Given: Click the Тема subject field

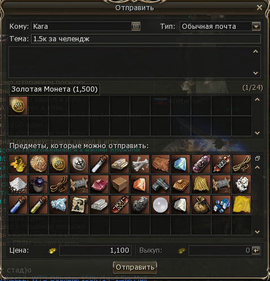Looking at the screenshot, I should 146,39.
